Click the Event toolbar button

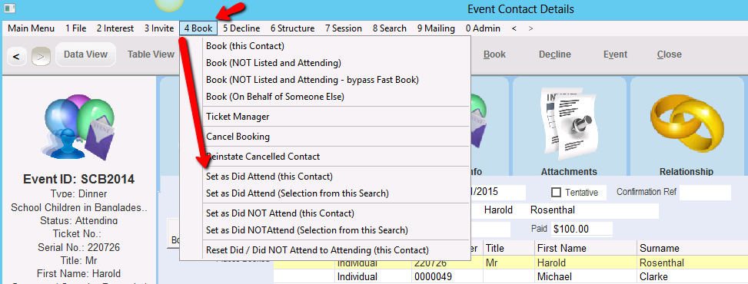(x=615, y=54)
